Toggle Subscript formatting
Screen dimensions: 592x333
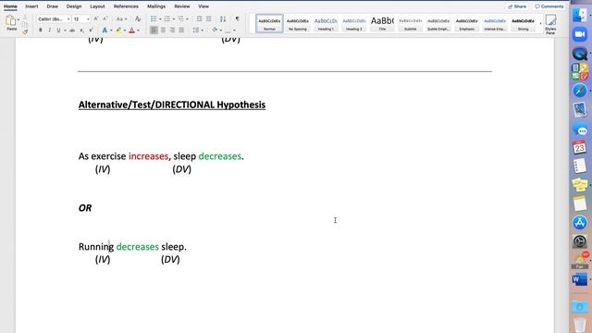[81, 31]
